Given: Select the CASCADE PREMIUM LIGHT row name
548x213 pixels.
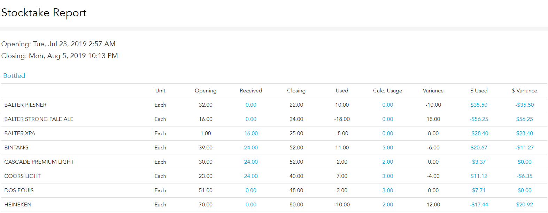Looking at the screenshot, I should click(x=39, y=162).
